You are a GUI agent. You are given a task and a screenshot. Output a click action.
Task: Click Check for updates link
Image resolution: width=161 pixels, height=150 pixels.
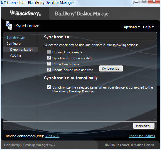click(142, 136)
